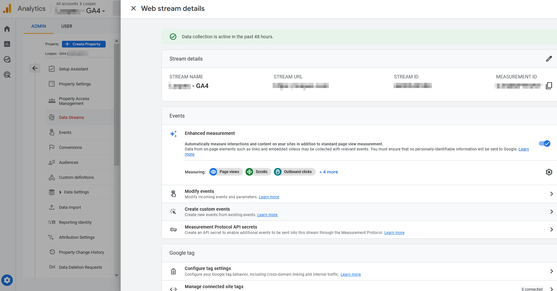Click the Create custom events cursor icon
This screenshot has width=557, height=291.
(173, 211)
